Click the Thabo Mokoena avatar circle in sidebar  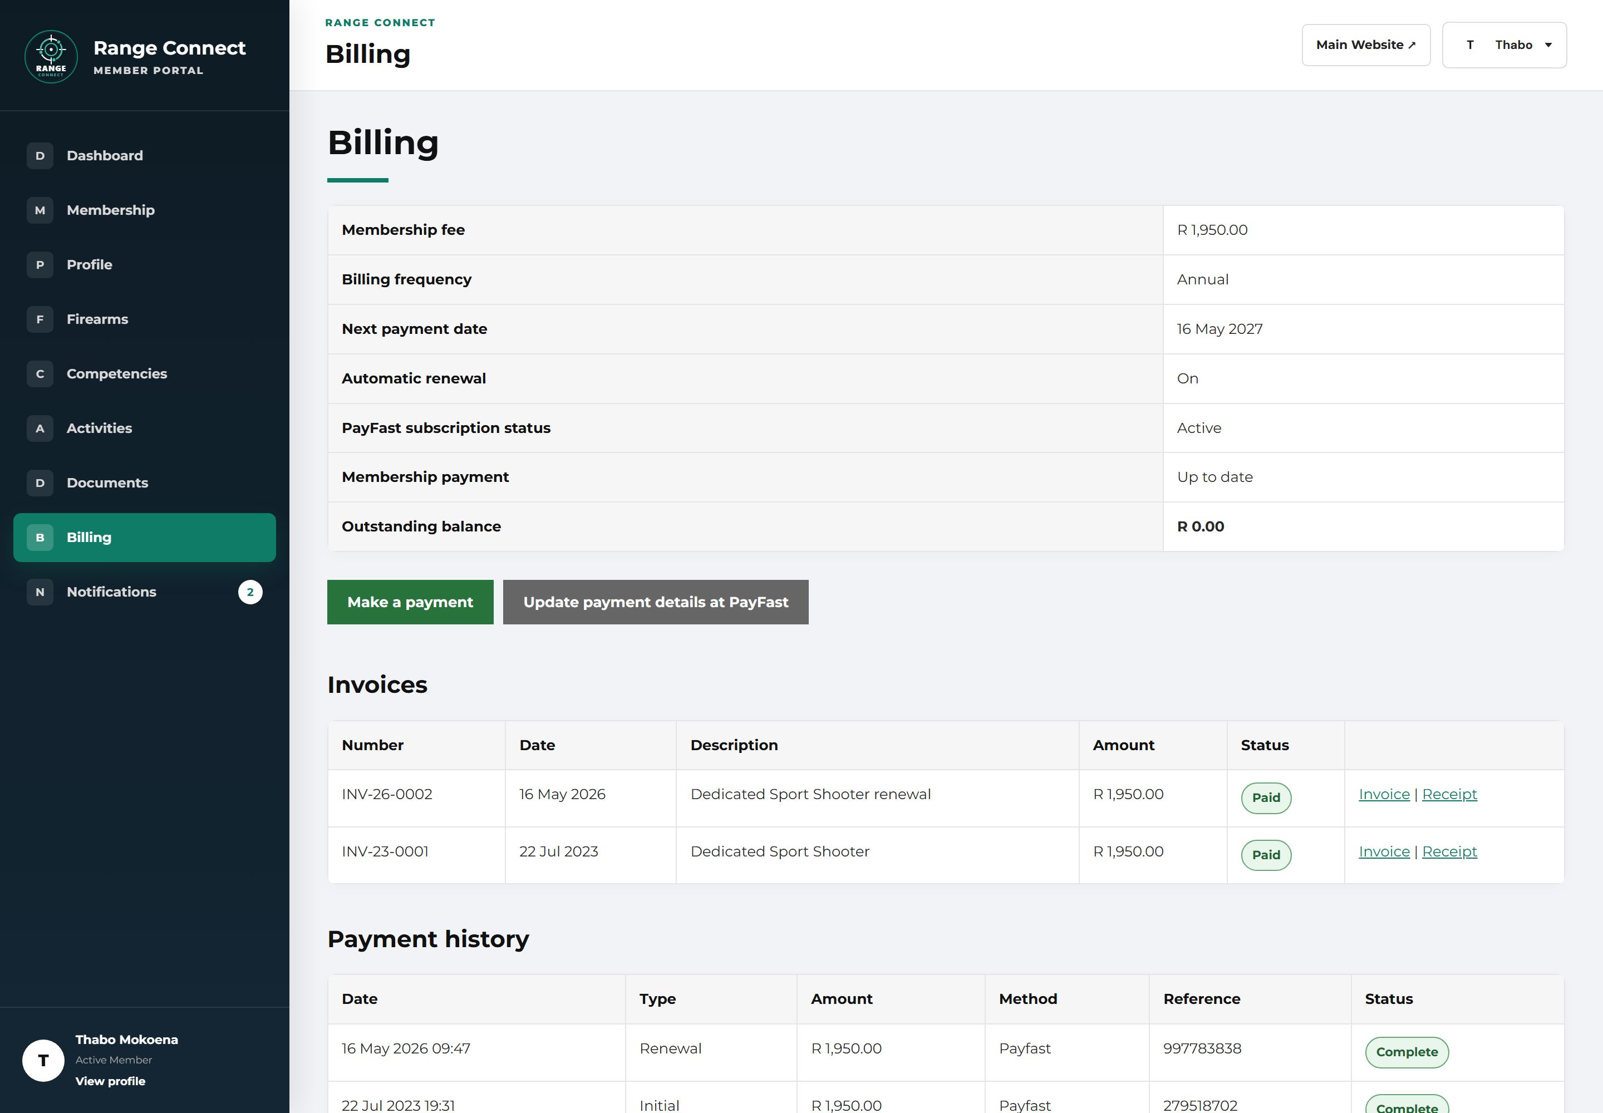43,1060
